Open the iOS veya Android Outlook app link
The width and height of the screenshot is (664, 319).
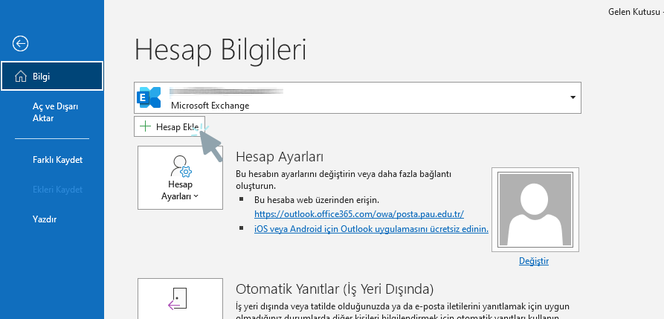coord(371,229)
